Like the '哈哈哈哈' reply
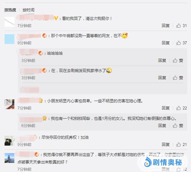 tap(178, 60)
